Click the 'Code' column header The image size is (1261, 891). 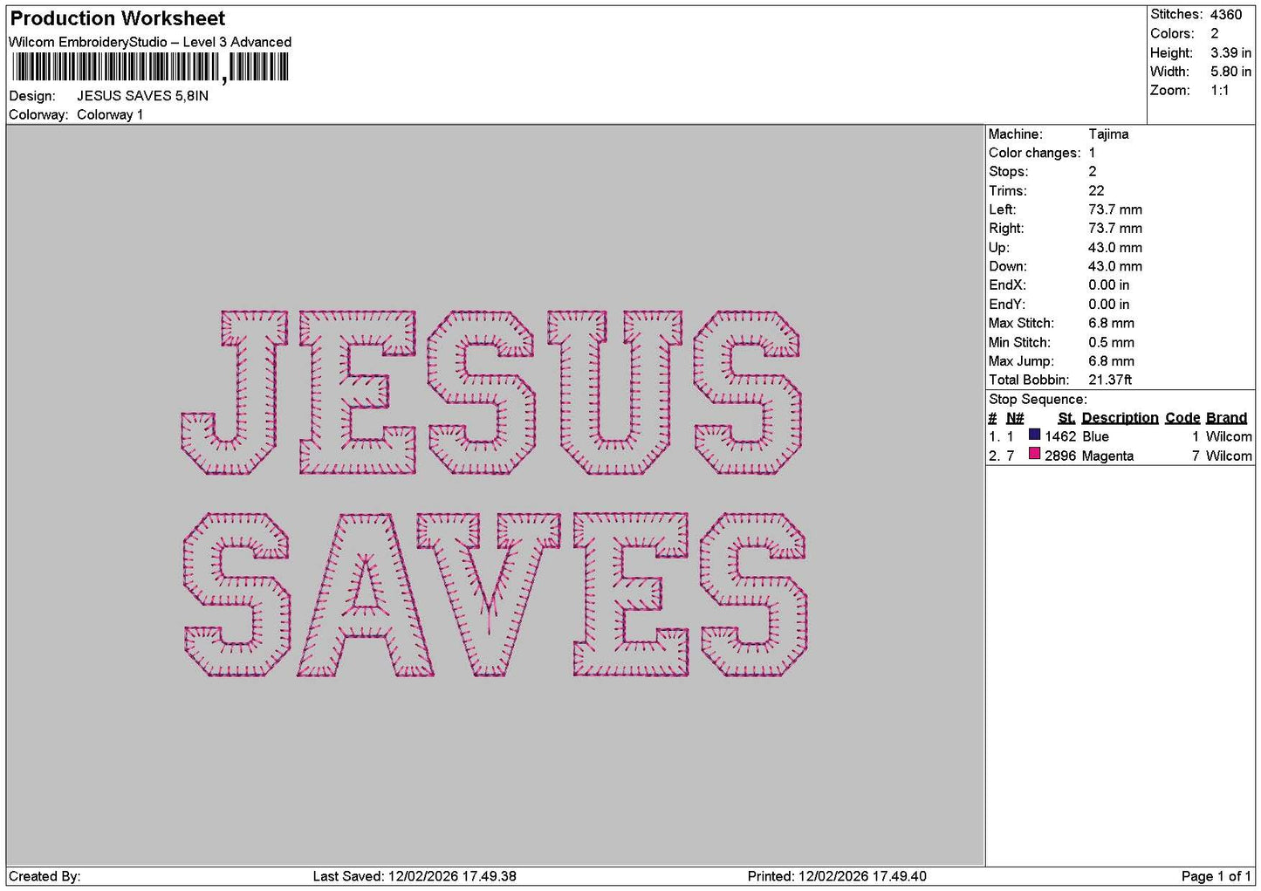click(1182, 418)
